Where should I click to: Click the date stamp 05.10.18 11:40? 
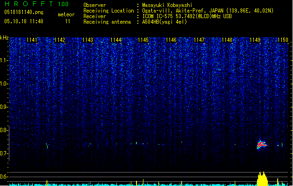[24, 21]
